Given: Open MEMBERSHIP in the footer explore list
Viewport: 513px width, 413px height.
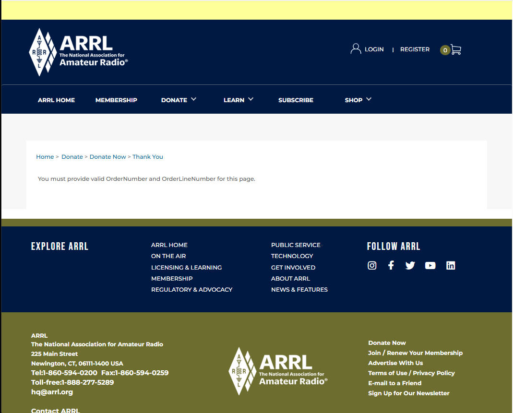Looking at the screenshot, I should pos(172,279).
